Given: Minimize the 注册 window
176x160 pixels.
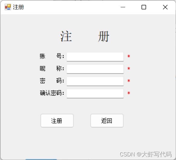Looking at the screenshot, I should pyautogui.click(x=123, y=7).
